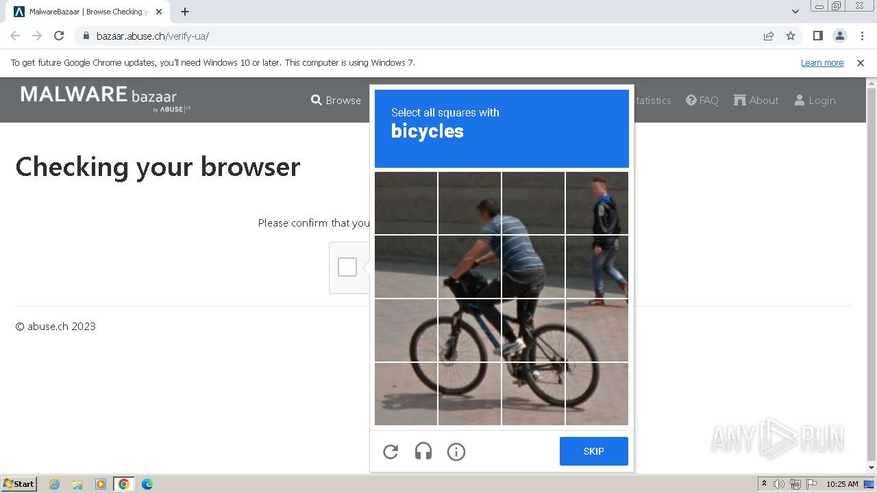Screen dimensions: 877x493
Task: Open the Browse menu item
Action: (336, 100)
